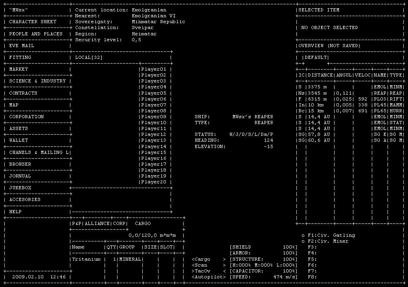Select Player10 in local list
The width and height of the screenshot is (408, 287).
[x=154, y=122]
